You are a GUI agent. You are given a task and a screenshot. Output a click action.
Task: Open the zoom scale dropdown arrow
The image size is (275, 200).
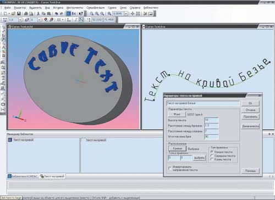(126, 14)
